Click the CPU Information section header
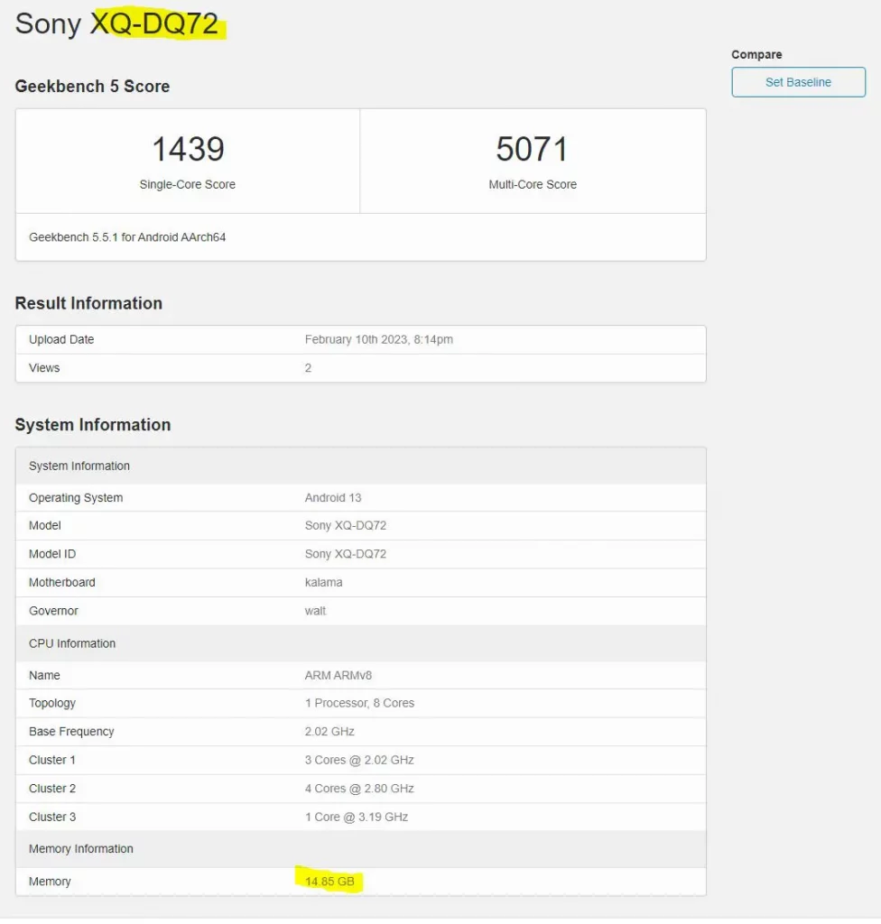 point(72,644)
